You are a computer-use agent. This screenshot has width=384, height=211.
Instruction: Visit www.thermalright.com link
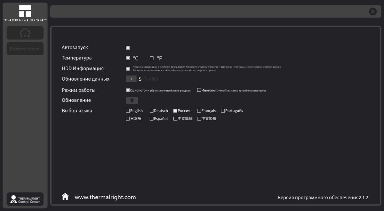pos(105,197)
